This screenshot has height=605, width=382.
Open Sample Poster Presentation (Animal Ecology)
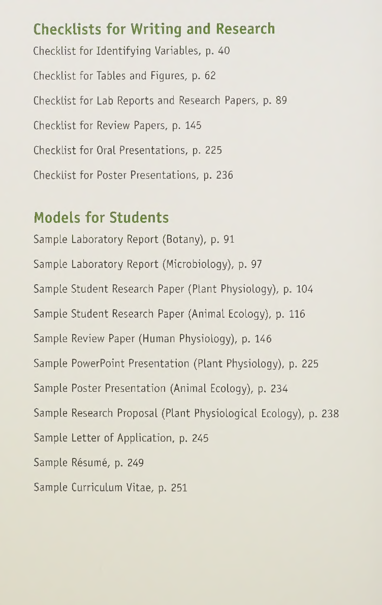coord(161,389)
